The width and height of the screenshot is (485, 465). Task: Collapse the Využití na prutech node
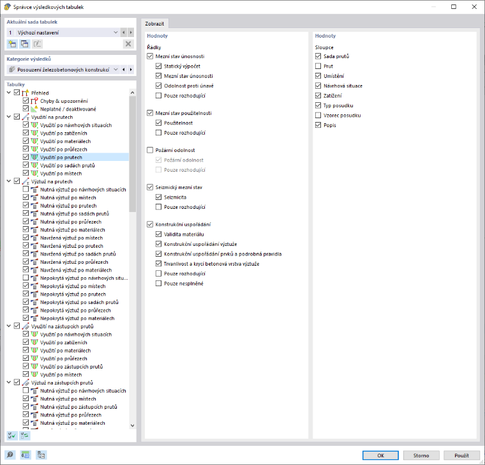coord(9,117)
